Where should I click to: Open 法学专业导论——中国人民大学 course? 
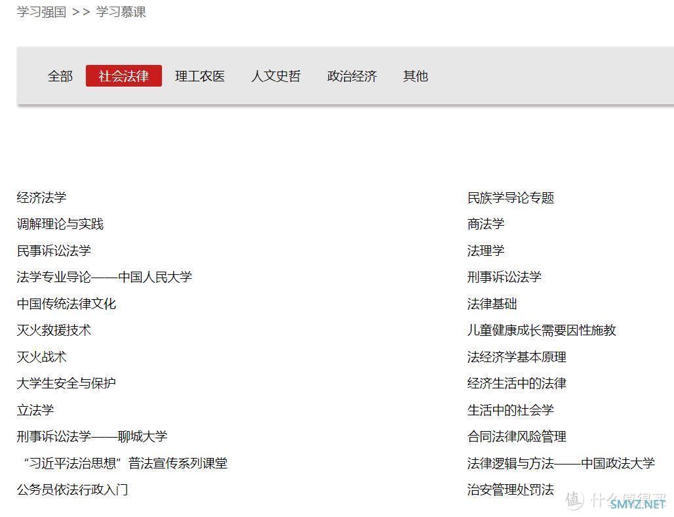pyautogui.click(x=104, y=277)
